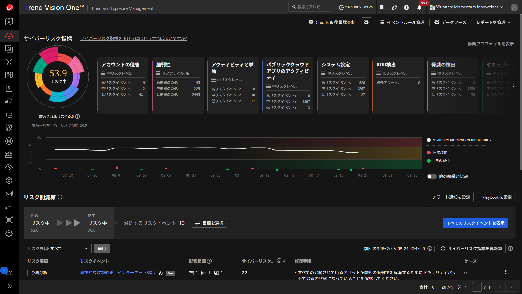The image size is (522, 294).
Task: Open リスク要因 filter dropdown
Action: pyautogui.click(x=57, y=249)
